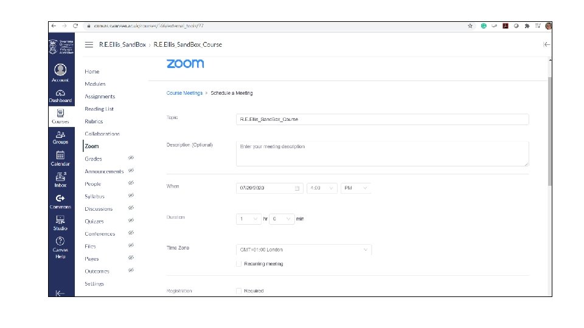The width and height of the screenshot is (584, 328).
Task: Toggle the hidden eye icon beside Outcomes
Action: point(131,270)
